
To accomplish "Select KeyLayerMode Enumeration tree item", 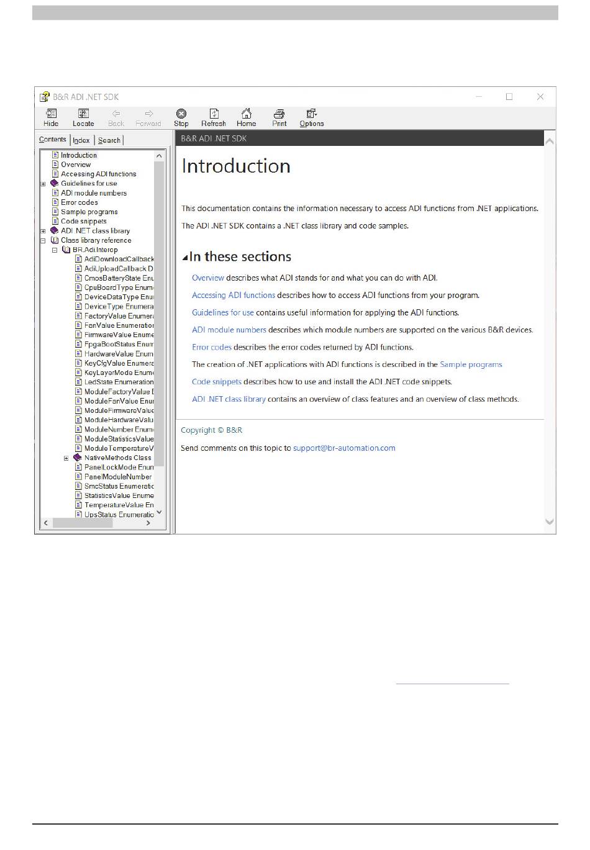I will [x=119, y=373].
